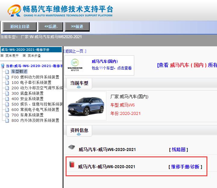Image resolution: width=217 pixels, height=188 pixels.
Task: Select the 资料信息 tab
Action: pyautogui.click(x=79, y=131)
